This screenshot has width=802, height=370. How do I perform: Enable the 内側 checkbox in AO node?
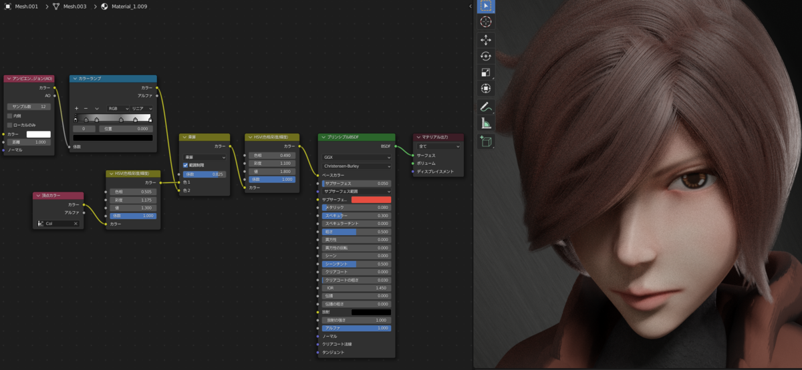[x=9, y=116]
